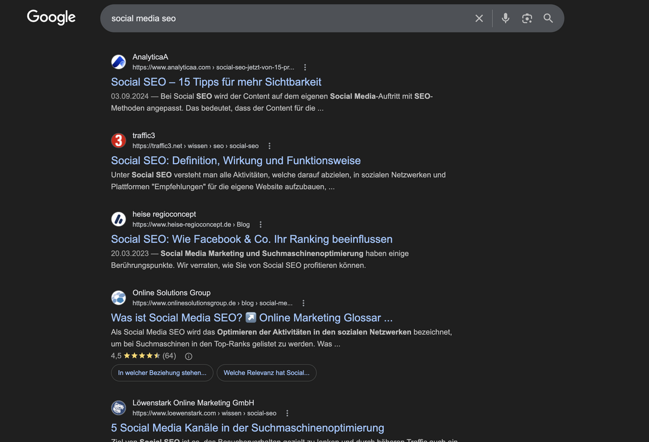Clear the search query with X icon

(479, 18)
